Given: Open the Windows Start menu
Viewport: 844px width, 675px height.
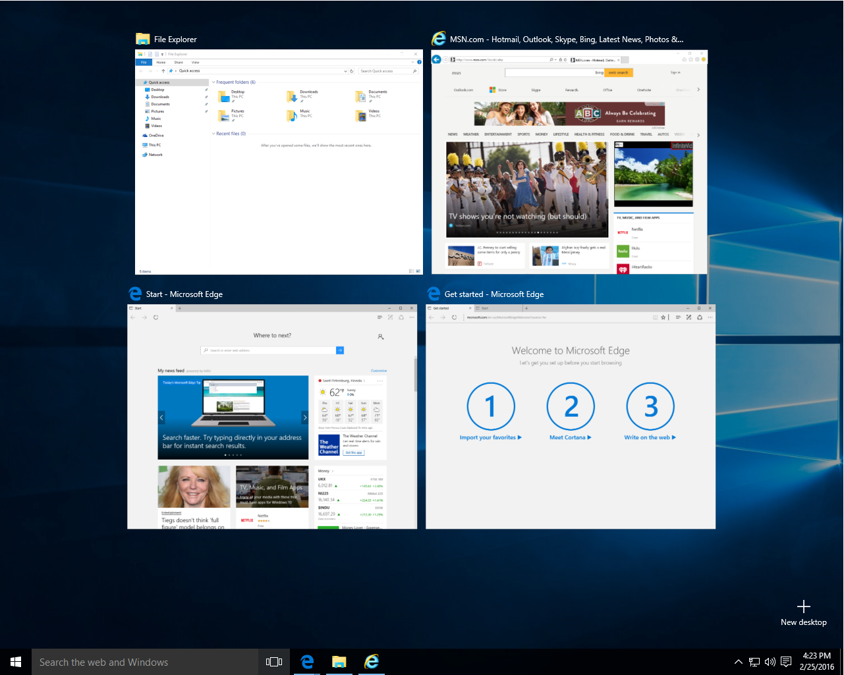Looking at the screenshot, I should [16, 662].
